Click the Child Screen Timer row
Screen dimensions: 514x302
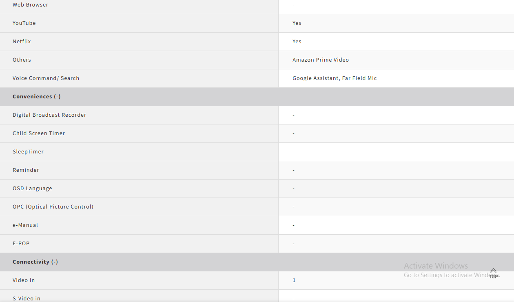[39, 133]
